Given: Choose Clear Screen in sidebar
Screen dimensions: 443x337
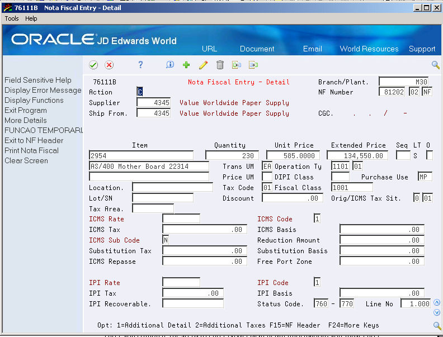Looking at the screenshot, I should tap(26, 160).
